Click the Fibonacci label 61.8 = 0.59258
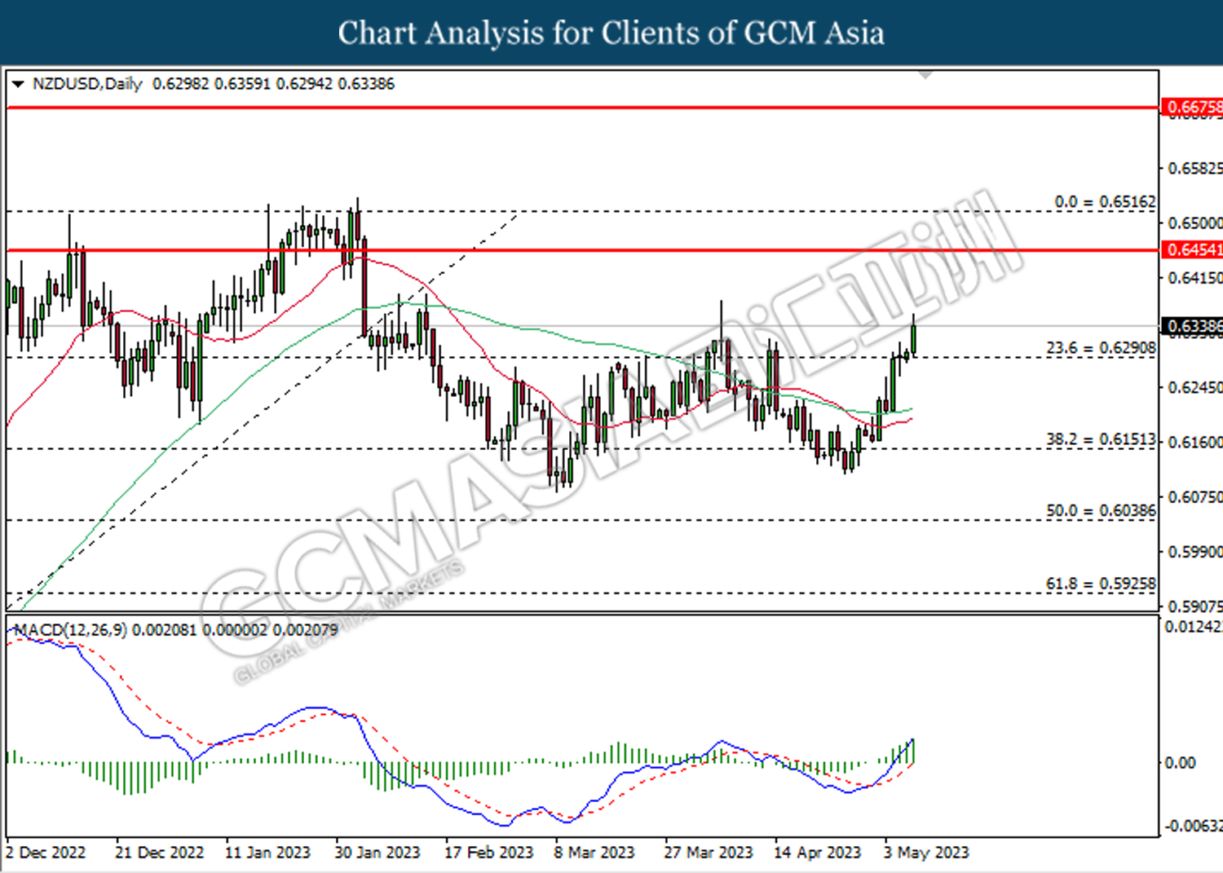 coord(1101,584)
